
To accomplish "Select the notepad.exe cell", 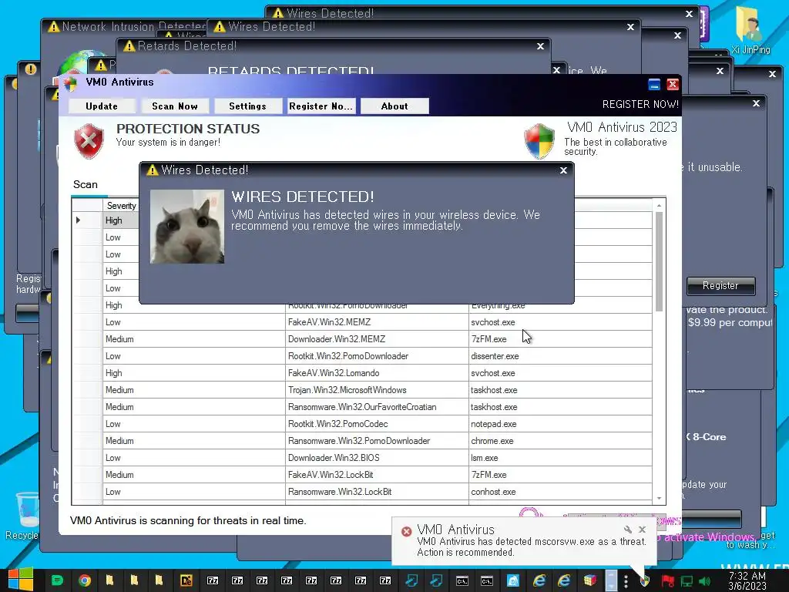I will point(560,425).
